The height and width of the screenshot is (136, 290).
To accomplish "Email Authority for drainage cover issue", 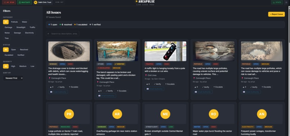I will [x=58, y=92].
